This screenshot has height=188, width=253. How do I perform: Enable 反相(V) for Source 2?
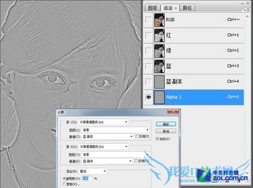point(136,161)
